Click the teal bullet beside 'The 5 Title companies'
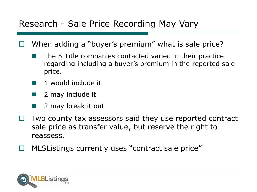The height and width of the screenshot is (192, 257). coord(34,56)
